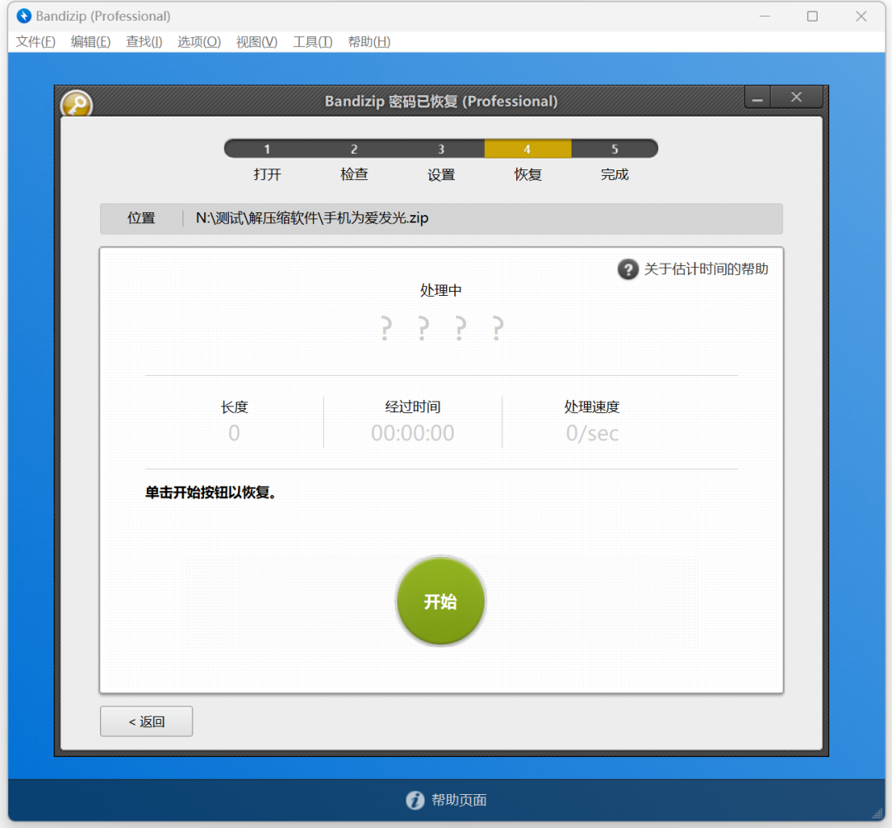Open the 工具(T) menu

[312, 42]
